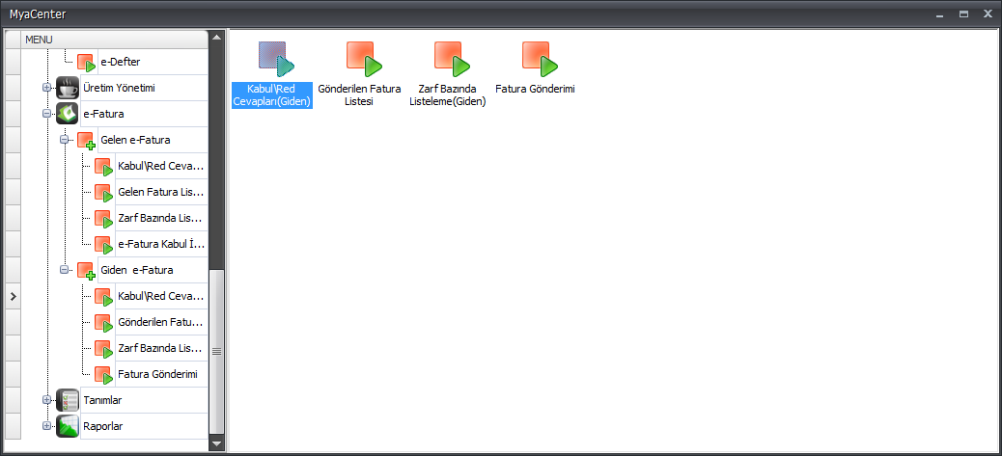Click the Kabul\Red Cevapları(Giden) highlighted caption
The height and width of the screenshot is (456, 1002).
pyautogui.click(x=272, y=95)
